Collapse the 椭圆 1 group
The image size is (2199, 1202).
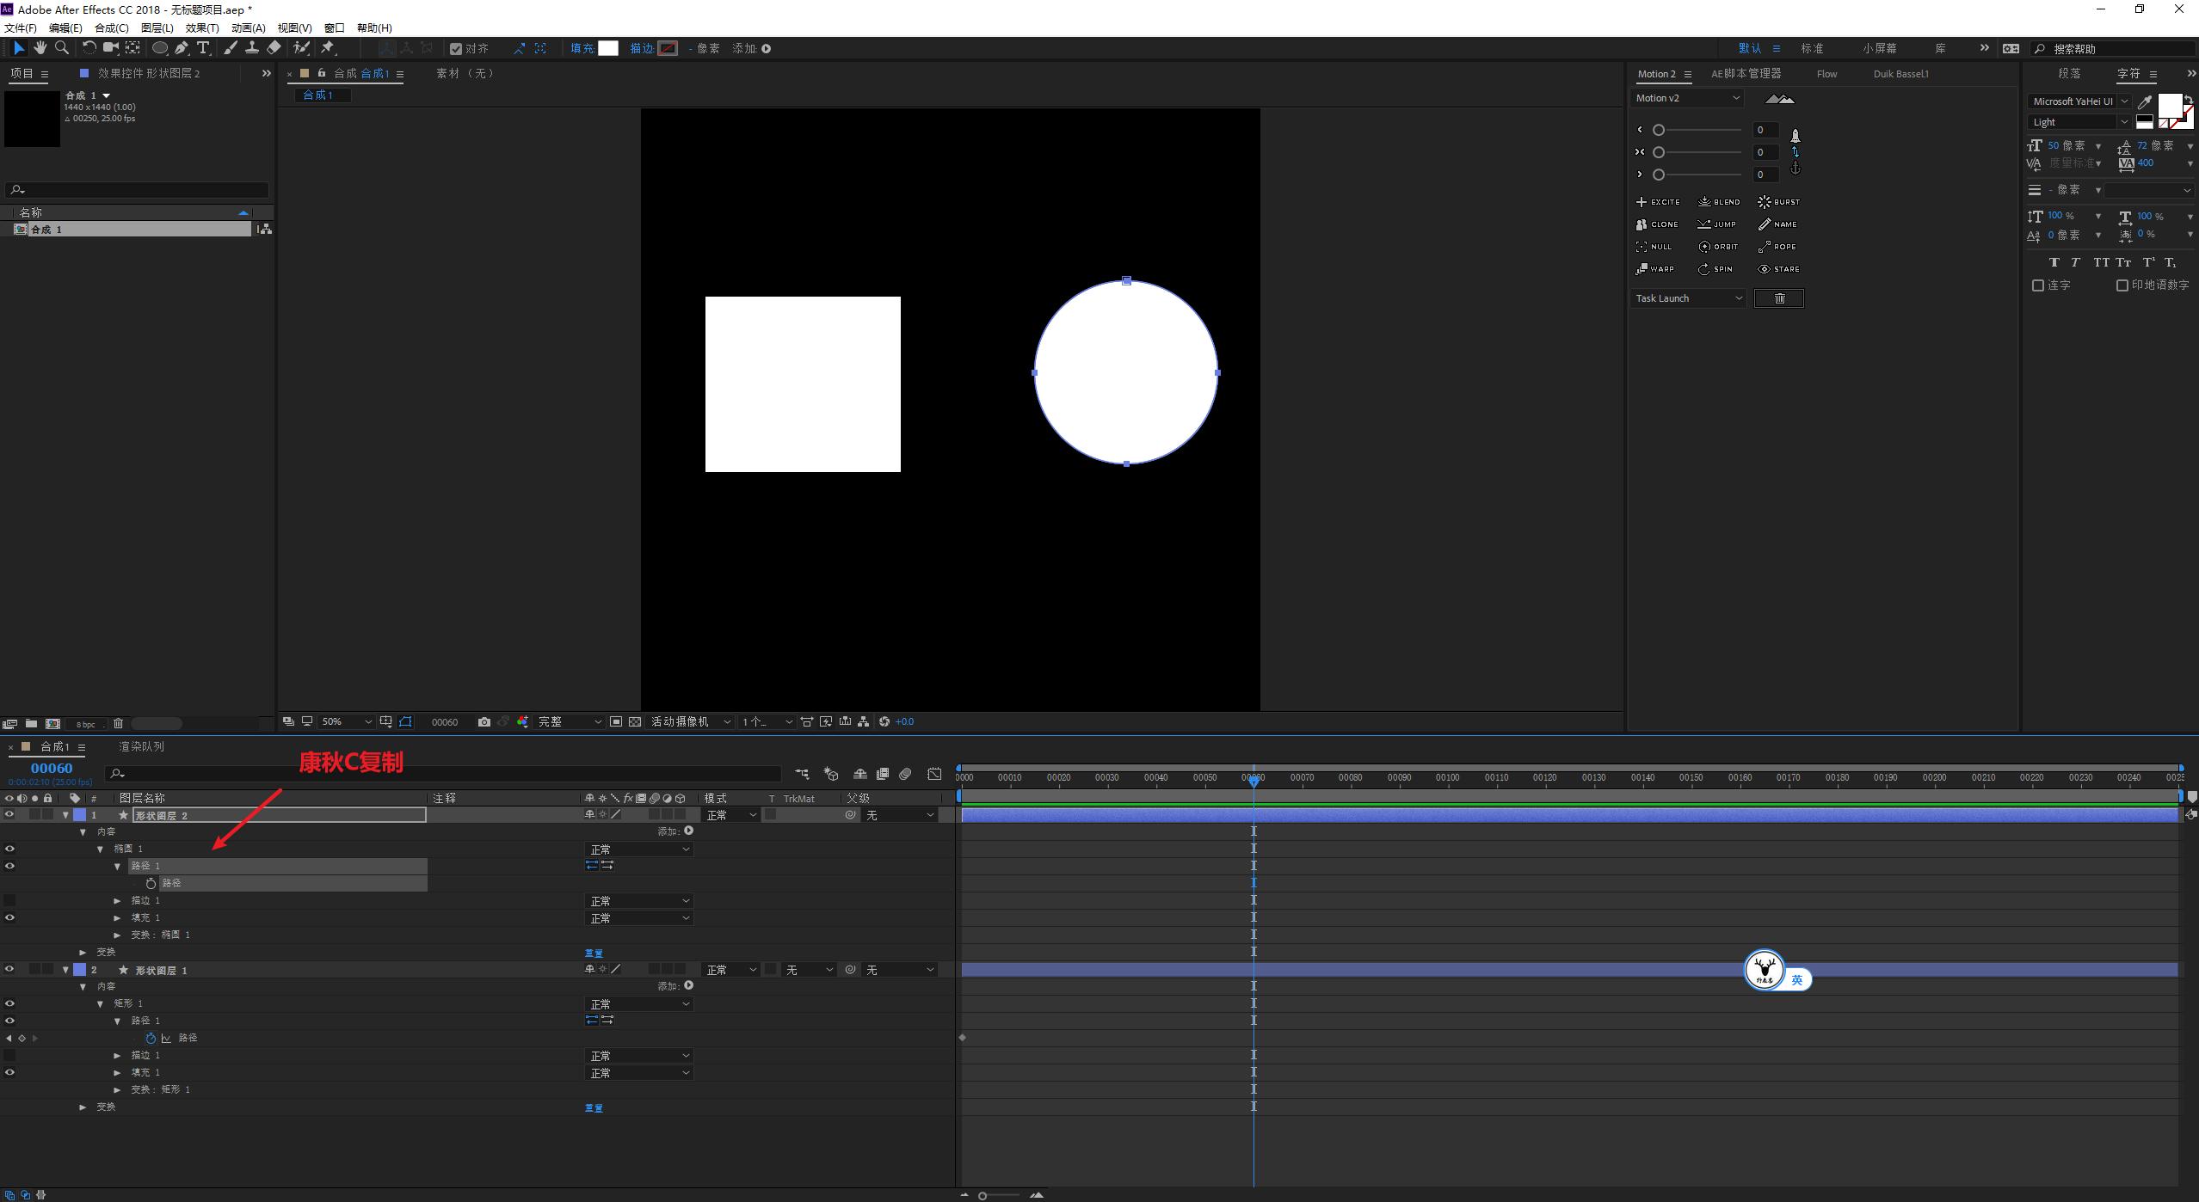point(100,849)
